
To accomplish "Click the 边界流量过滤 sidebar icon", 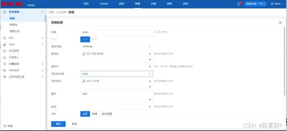I will click(5, 77).
